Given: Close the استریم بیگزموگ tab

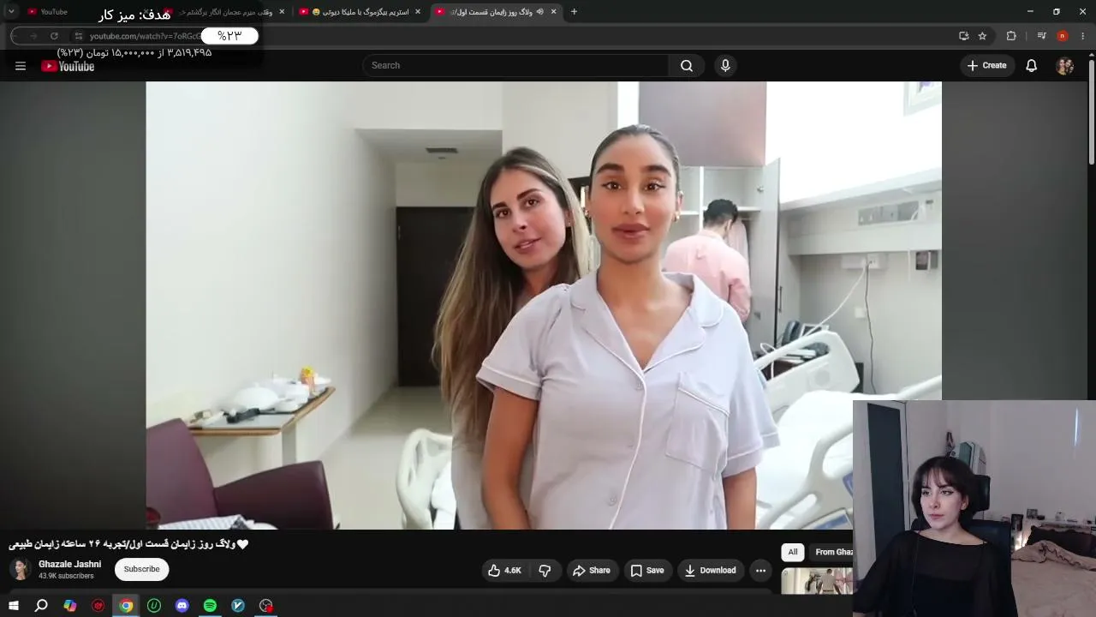Looking at the screenshot, I should pyautogui.click(x=418, y=12).
